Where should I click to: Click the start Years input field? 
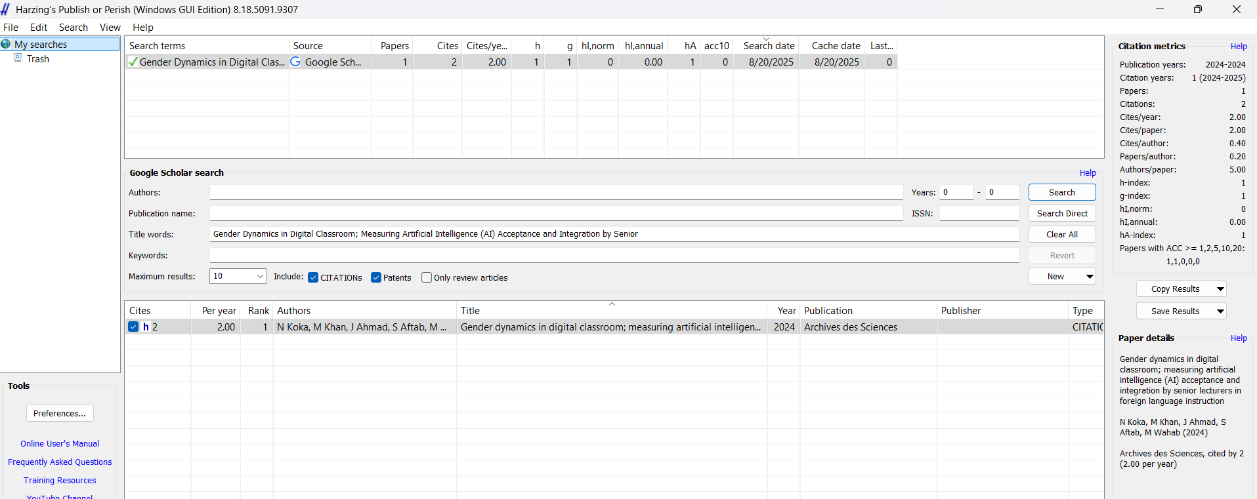point(956,192)
